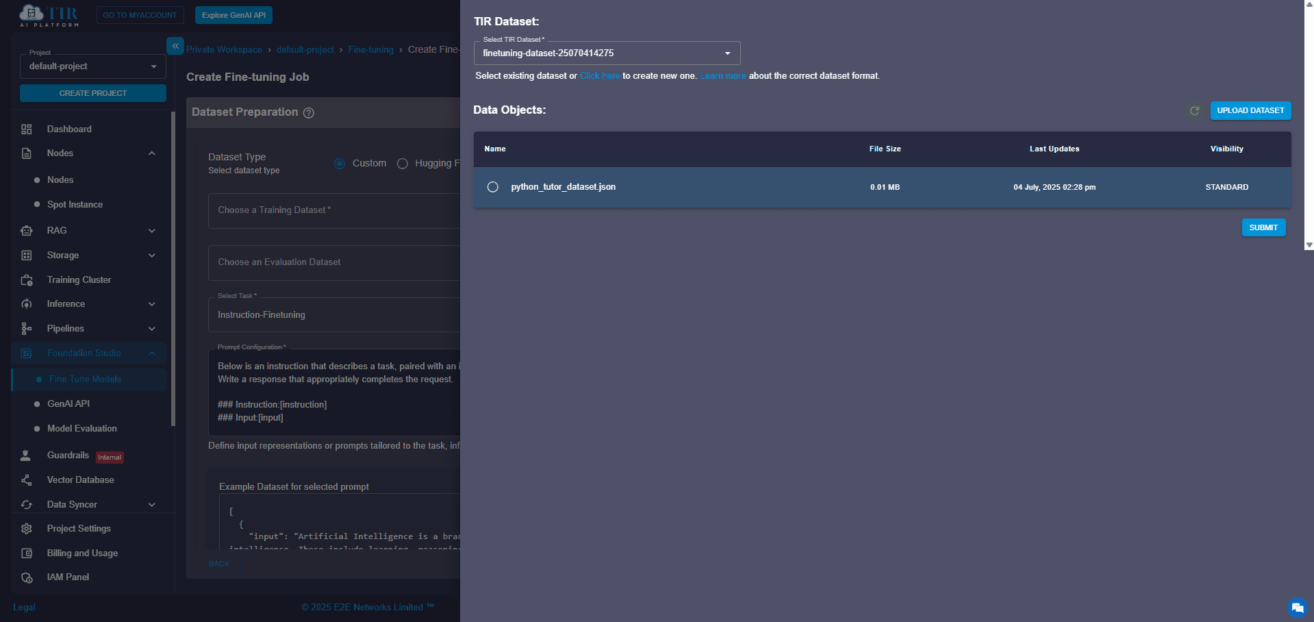Screen dimensions: 1314x622
Task: Expand the Inference section chevron
Action: tap(152, 304)
